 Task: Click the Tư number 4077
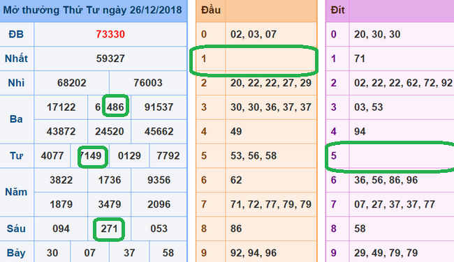coord(52,155)
